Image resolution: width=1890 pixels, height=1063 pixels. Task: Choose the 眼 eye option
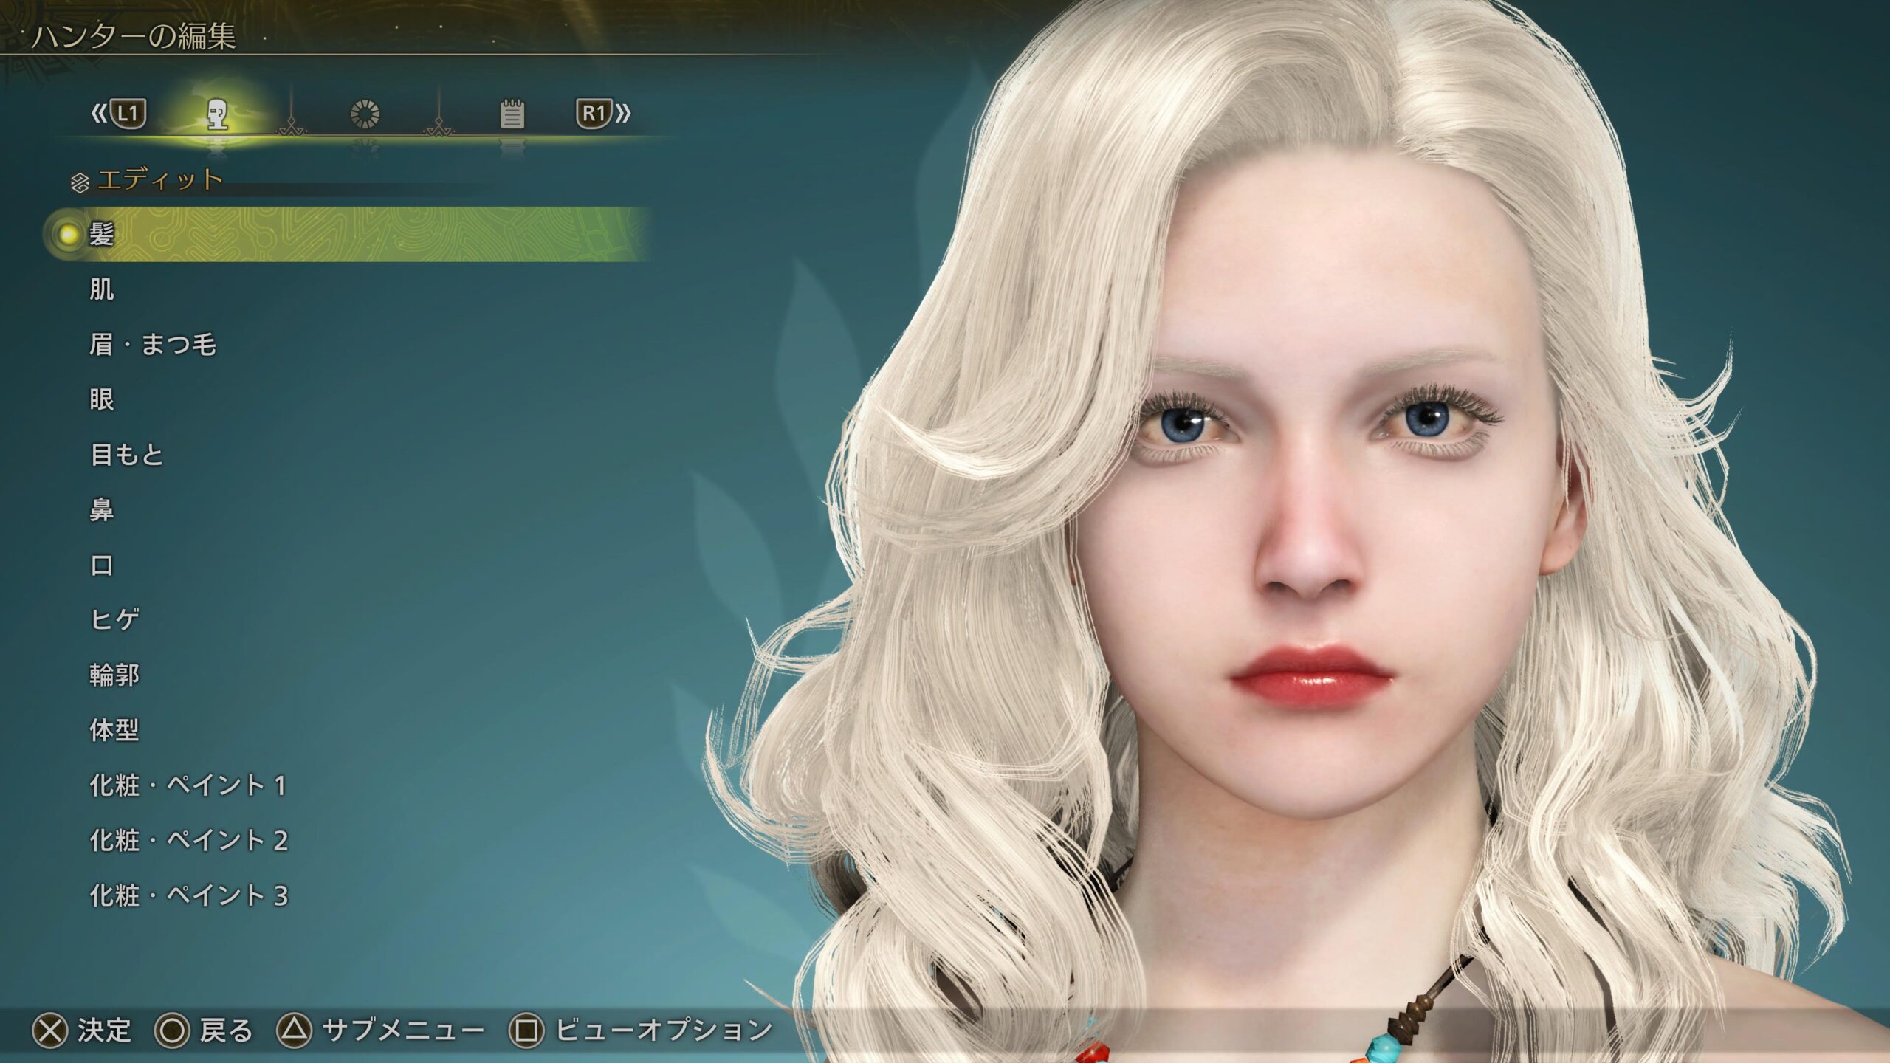click(102, 399)
